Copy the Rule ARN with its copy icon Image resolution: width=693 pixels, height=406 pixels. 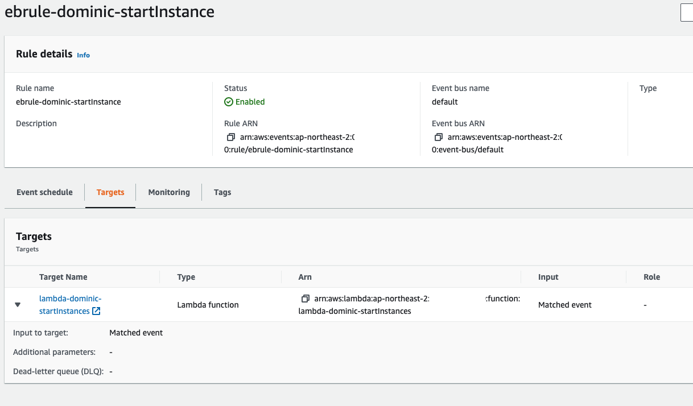click(230, 137)
